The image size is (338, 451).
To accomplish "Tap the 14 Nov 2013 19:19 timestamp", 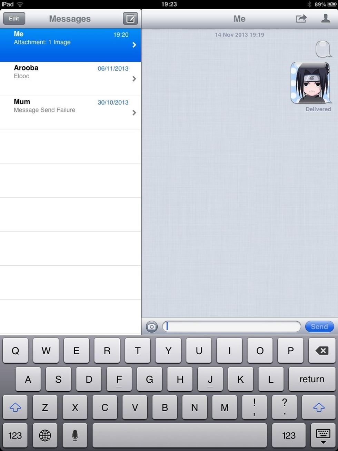I will point(239,35).
